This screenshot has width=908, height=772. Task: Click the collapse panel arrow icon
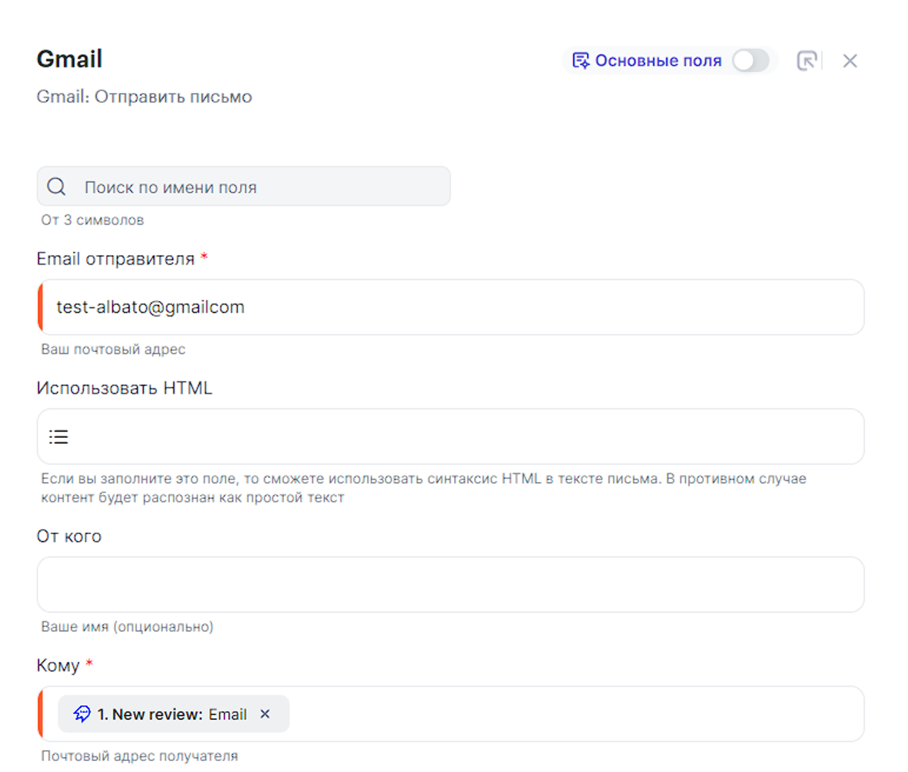pos(806,60)
